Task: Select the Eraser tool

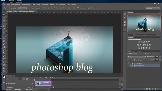Action: (4, 44)
